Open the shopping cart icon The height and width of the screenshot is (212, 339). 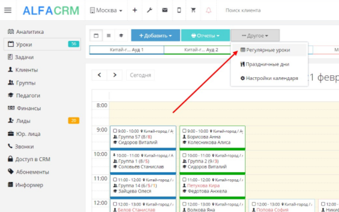point(193,10)
